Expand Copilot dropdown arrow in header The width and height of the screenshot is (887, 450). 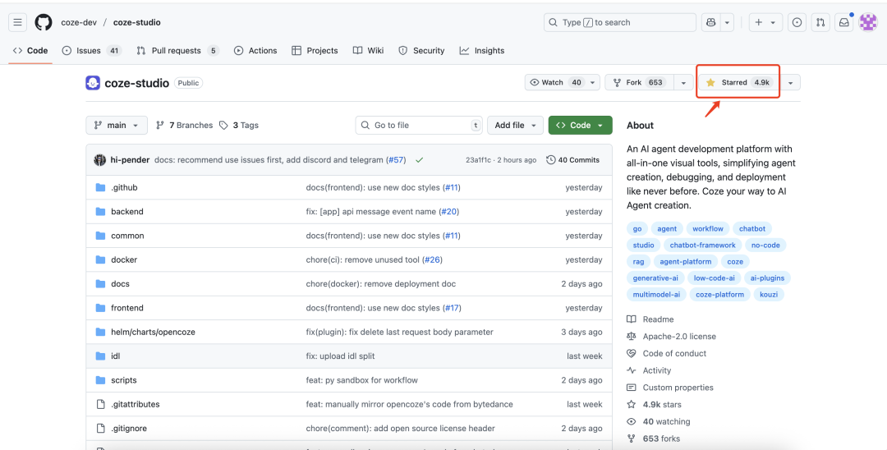727,23
